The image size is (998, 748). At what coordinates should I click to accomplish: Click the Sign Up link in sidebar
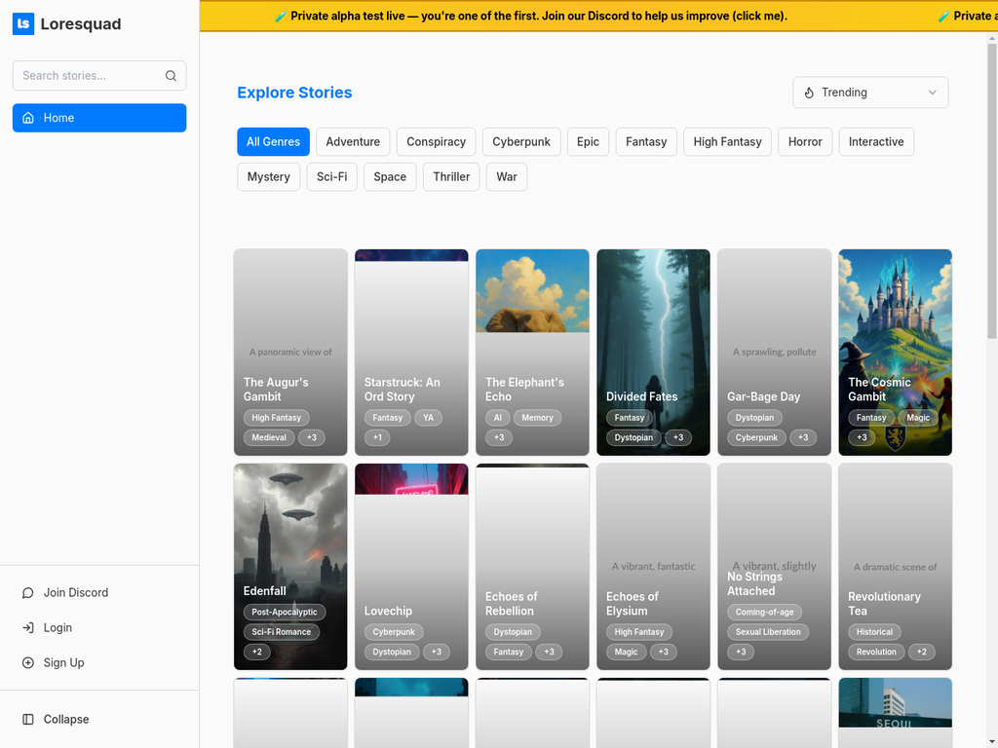[63, 662]
